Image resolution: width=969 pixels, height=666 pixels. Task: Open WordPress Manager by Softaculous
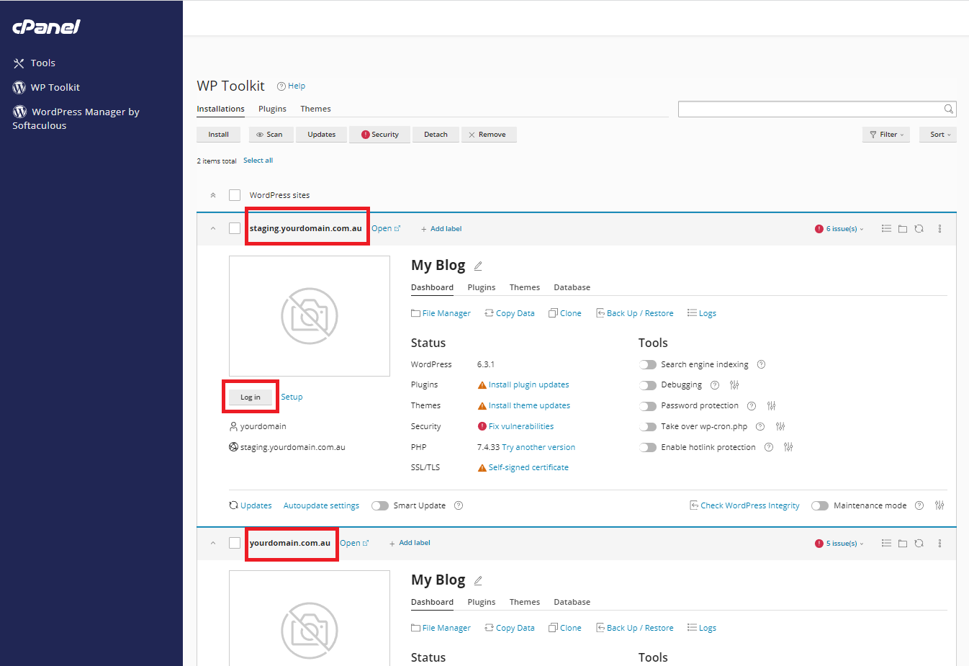[76, 118]
